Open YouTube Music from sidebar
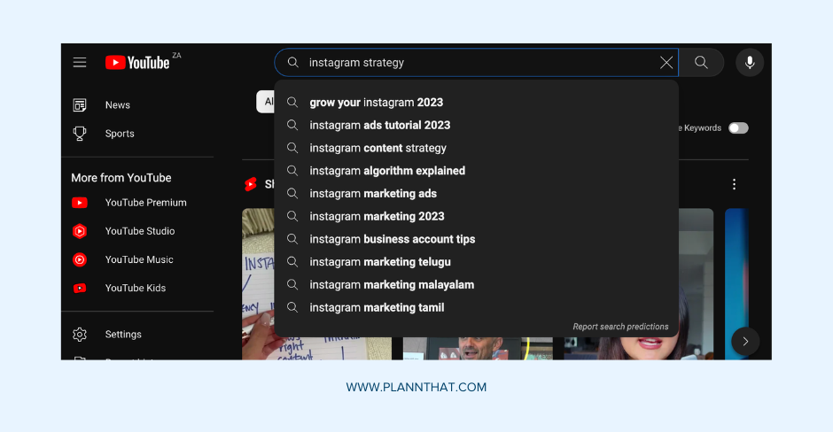The width and height of the screenshot is (833, 432). [138, 259]
